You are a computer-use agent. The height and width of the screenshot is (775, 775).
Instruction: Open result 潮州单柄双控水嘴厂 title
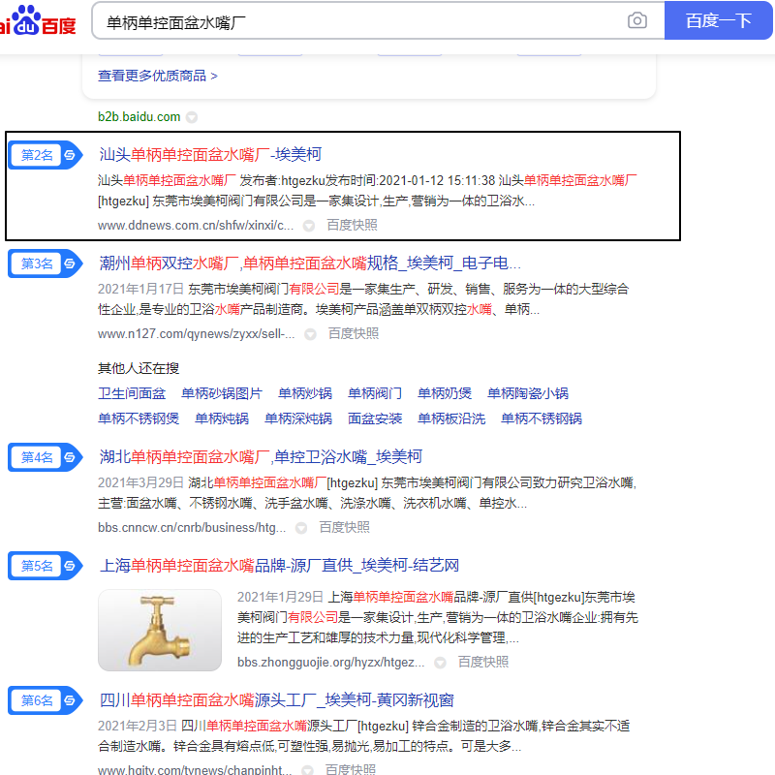tap(310, 263)
